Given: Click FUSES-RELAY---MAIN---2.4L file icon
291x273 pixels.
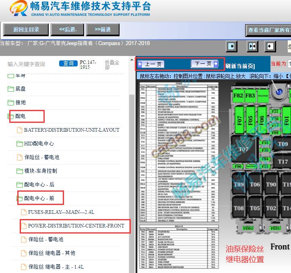Looking at the screenshot, I should click(24, 212).
